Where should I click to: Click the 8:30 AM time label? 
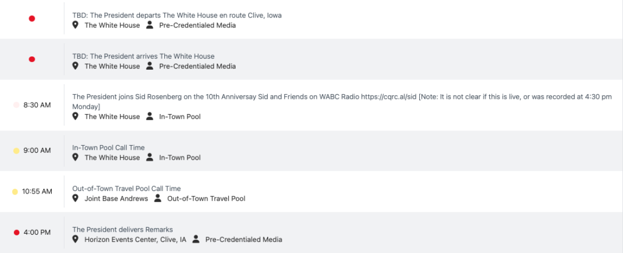coord(37,105)
